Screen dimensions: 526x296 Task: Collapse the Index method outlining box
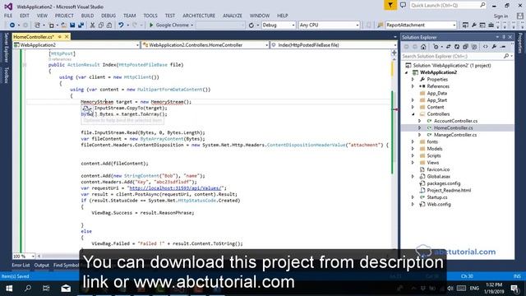coord(24,65)
